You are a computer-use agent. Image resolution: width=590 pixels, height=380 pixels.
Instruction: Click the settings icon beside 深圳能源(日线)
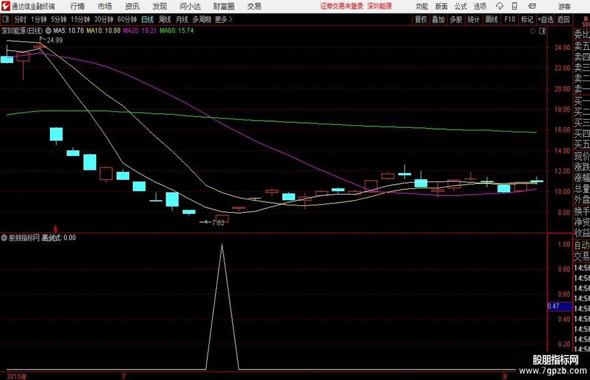pyautogui.click(x=48, y=31)
